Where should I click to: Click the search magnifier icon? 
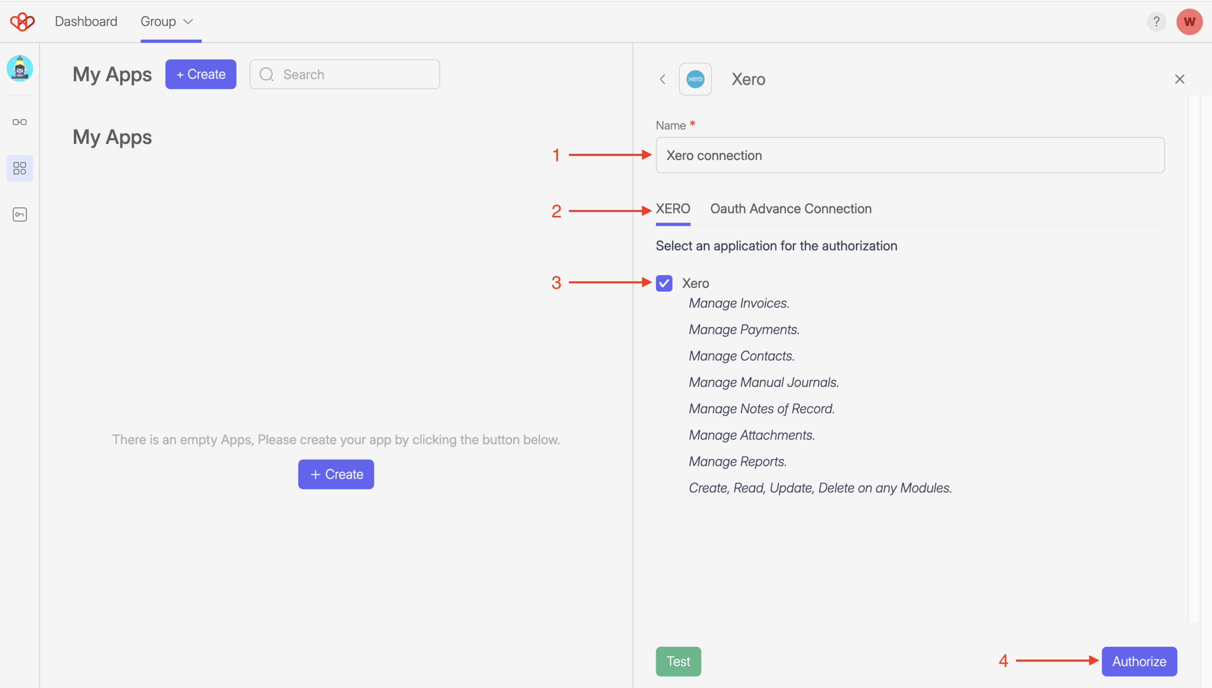[x=267, y=74]
